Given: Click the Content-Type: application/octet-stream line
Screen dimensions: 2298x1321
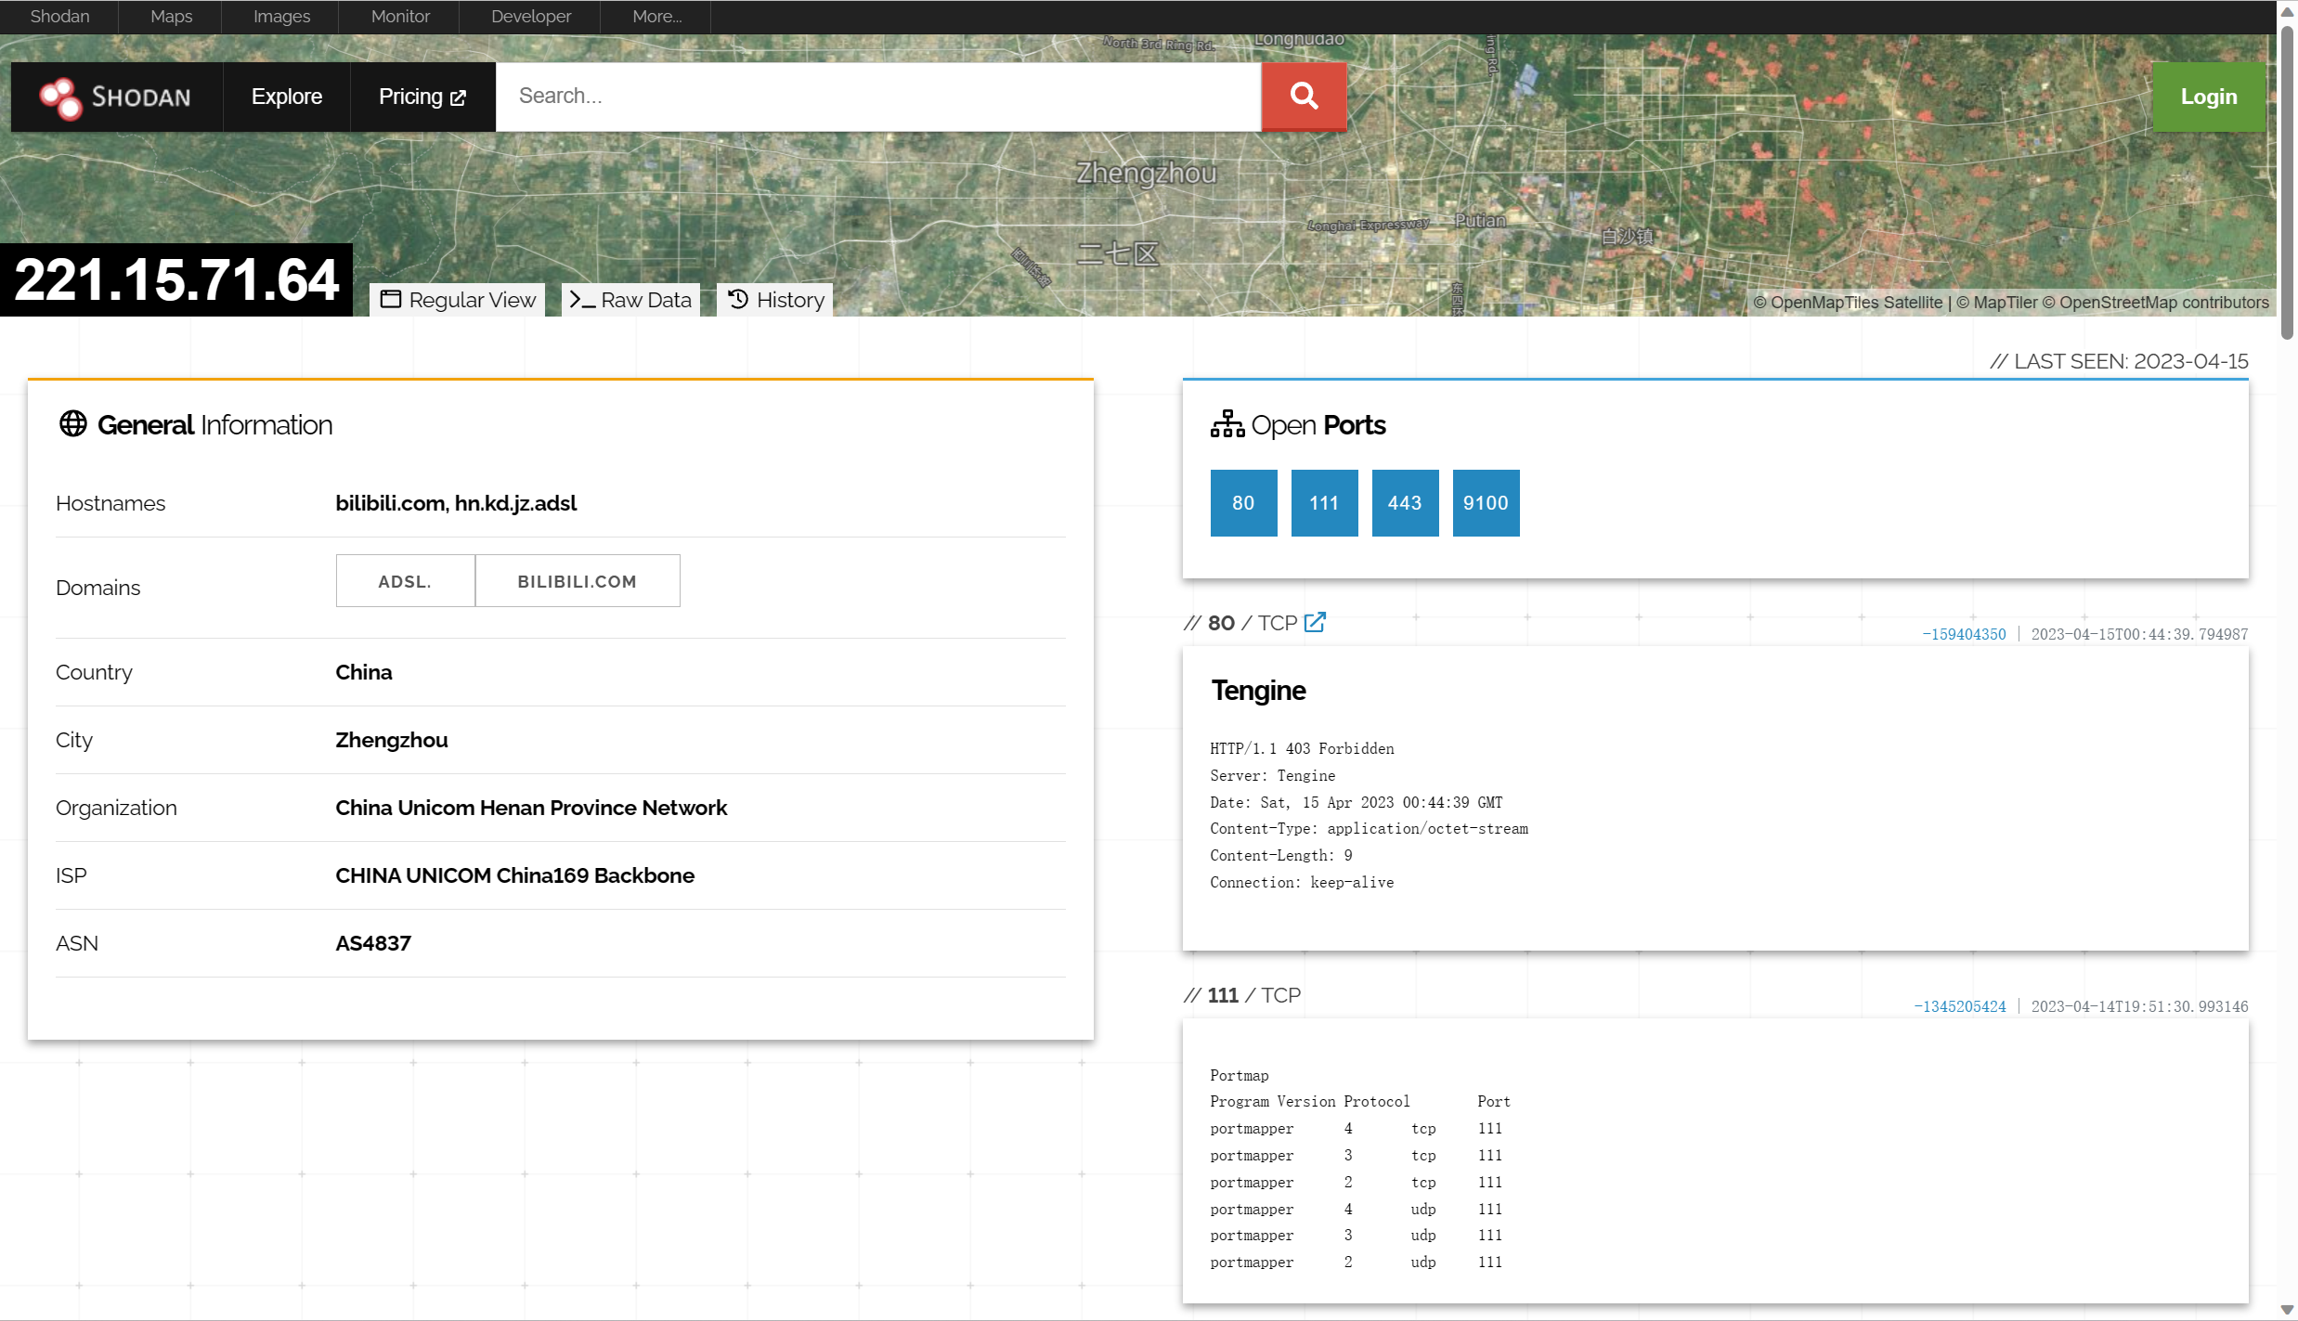Looking at the screenshot, I should point(1369,828).
